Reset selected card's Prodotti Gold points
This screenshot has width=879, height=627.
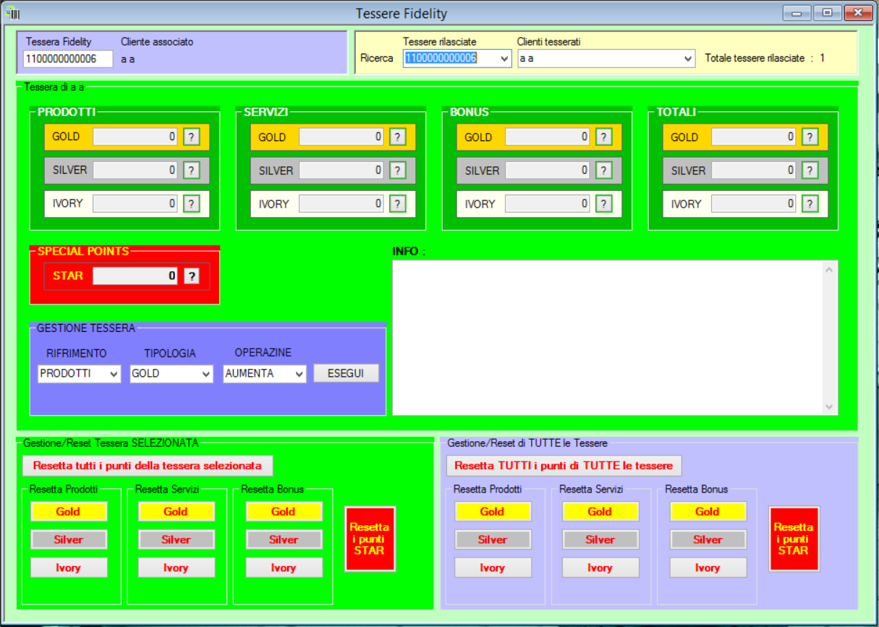tap(69, 511)
